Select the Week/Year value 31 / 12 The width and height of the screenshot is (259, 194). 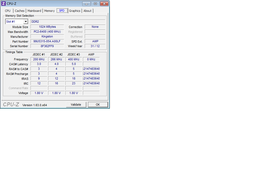coord(95,46)
